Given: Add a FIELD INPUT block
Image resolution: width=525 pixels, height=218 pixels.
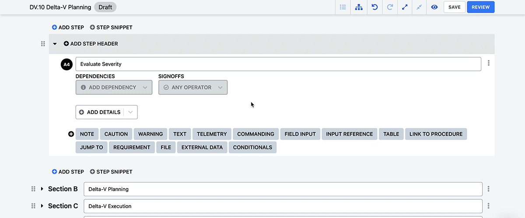Looking at the screenshot, I should [300, 134].
